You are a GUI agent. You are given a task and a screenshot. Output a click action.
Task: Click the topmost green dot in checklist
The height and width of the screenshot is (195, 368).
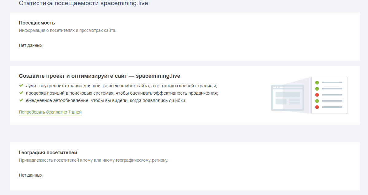pos(317,83)
